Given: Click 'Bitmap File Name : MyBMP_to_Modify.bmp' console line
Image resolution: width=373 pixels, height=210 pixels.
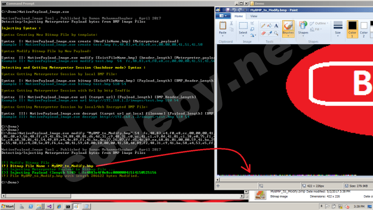Looking at the screenshot, I should (x=48, y=166).
